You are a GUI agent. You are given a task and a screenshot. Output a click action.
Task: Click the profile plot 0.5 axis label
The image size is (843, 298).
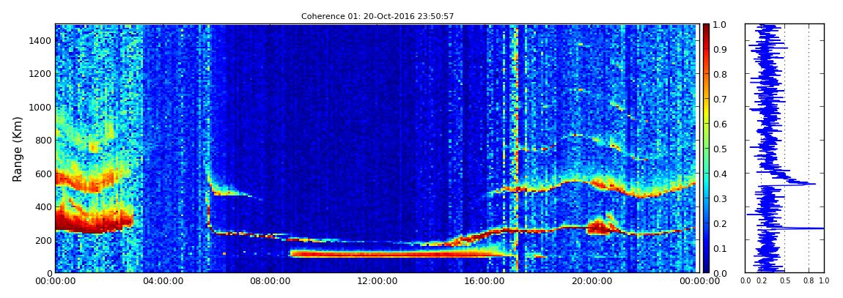coord(784,280)
